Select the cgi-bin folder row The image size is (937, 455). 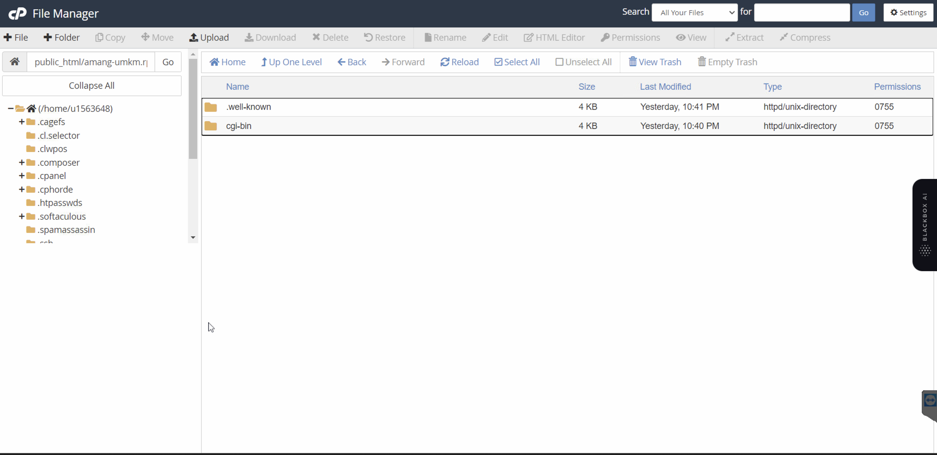point(567,126)
